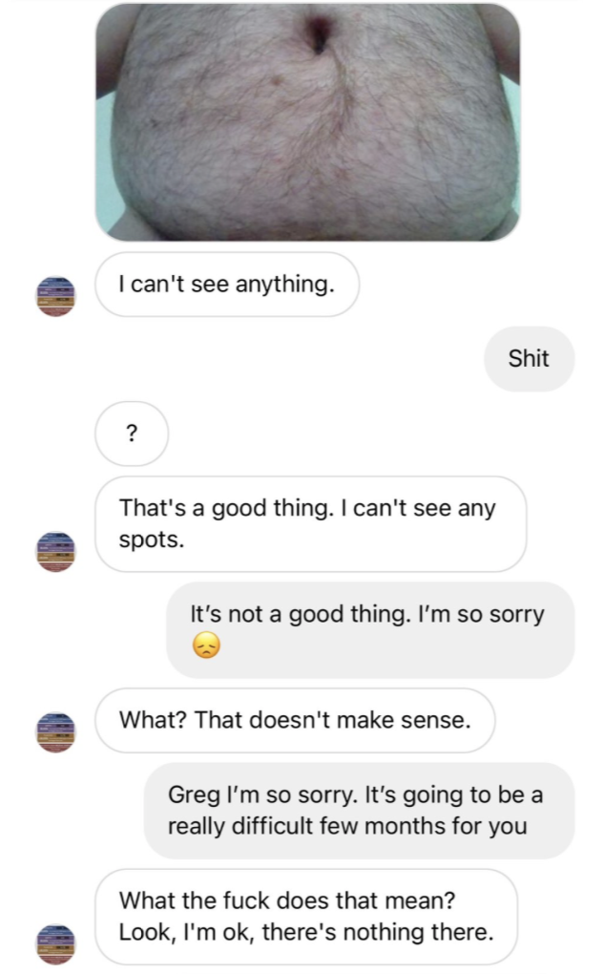Select the sad face emoji in message

coord(207,646)
